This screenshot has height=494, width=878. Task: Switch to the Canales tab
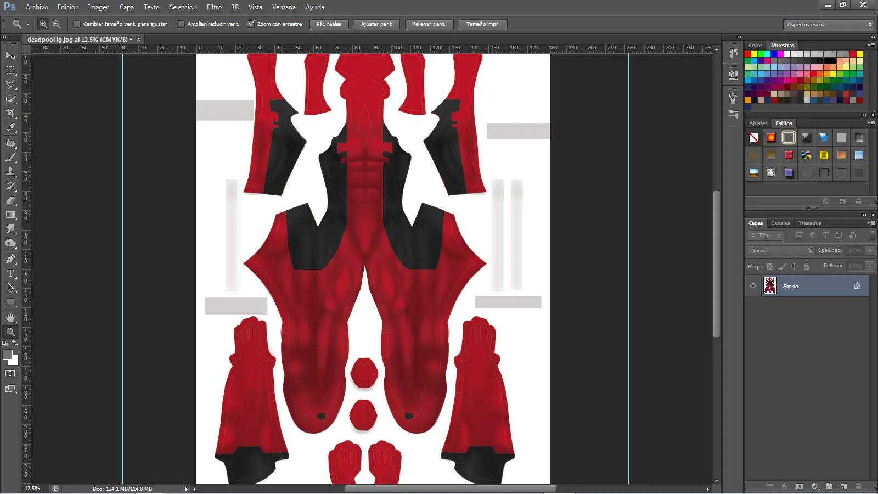(780, 223)
